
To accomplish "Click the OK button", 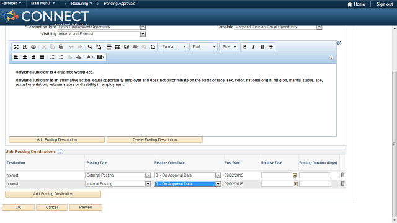I will pos(18,208).
